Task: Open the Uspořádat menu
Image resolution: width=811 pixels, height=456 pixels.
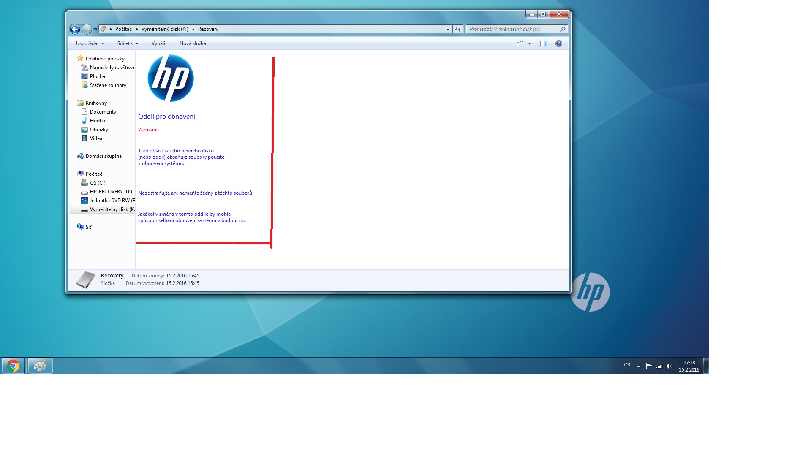Action: tap(90, 43)
